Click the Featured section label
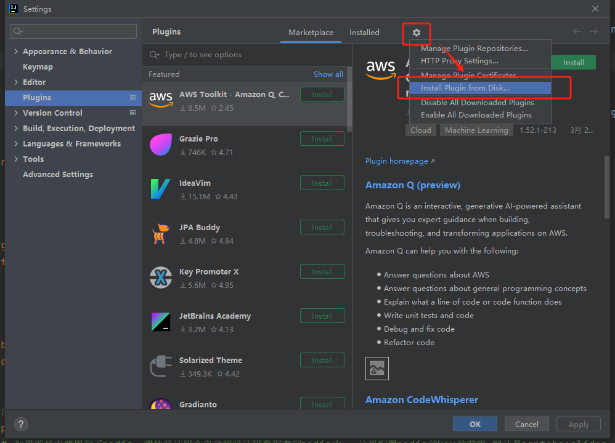Image resolution: width=615 pixels, height=443 pixels. 164,74
